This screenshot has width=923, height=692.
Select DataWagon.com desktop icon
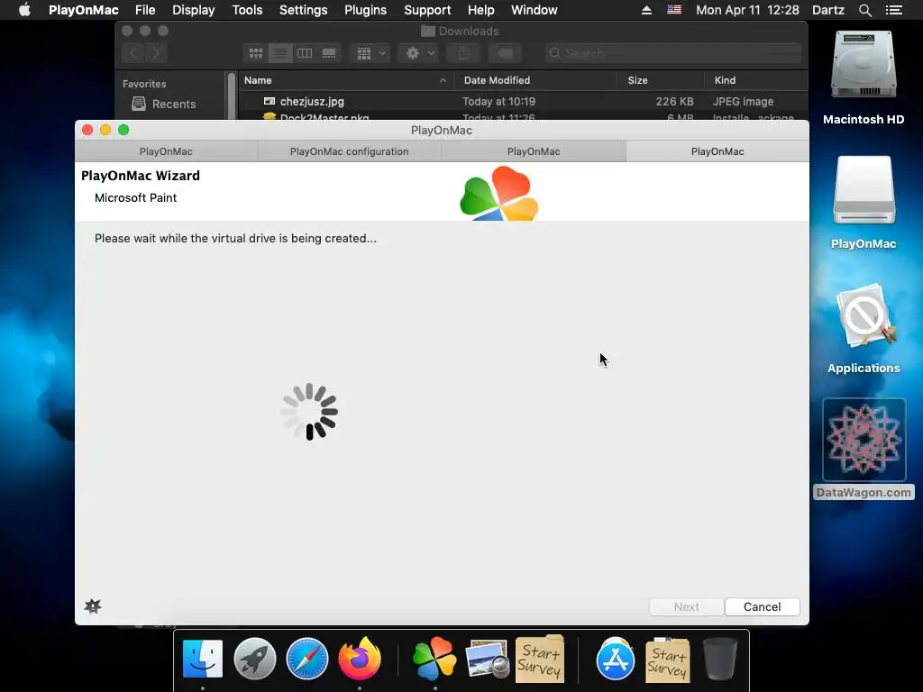click(x=864, y=440)
